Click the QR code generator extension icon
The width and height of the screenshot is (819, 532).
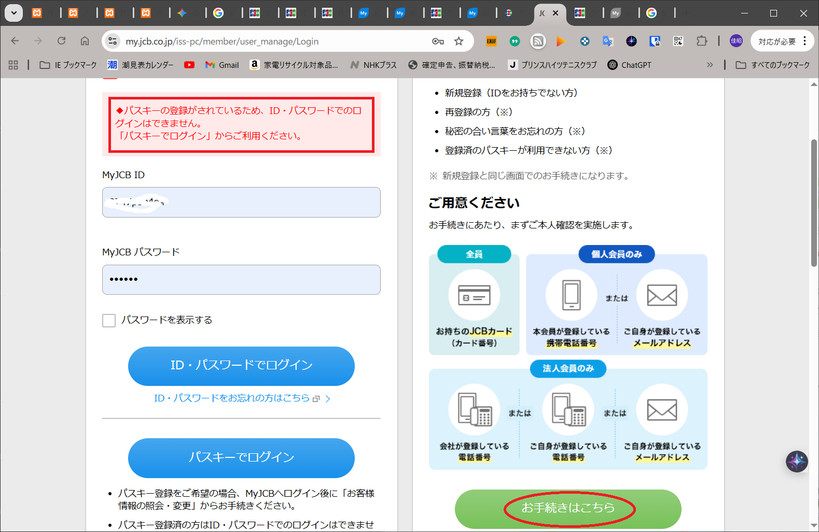(x=678, y=41)
